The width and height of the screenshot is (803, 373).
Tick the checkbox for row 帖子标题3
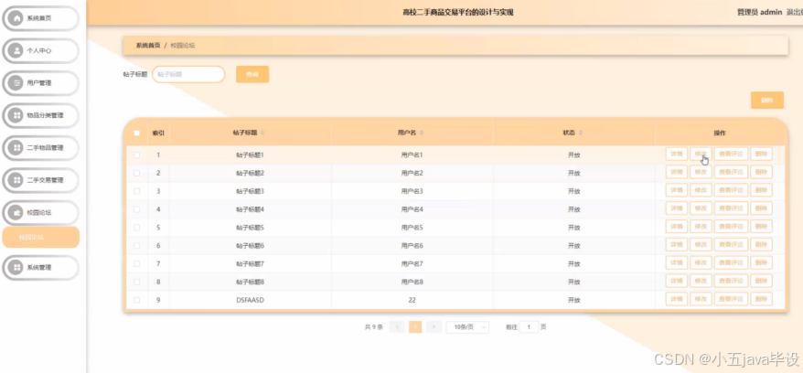137,191
